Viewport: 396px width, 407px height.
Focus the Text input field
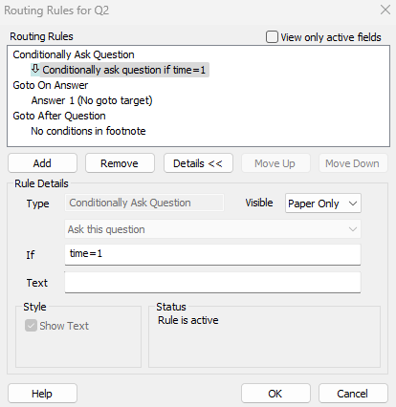[212, 282]
